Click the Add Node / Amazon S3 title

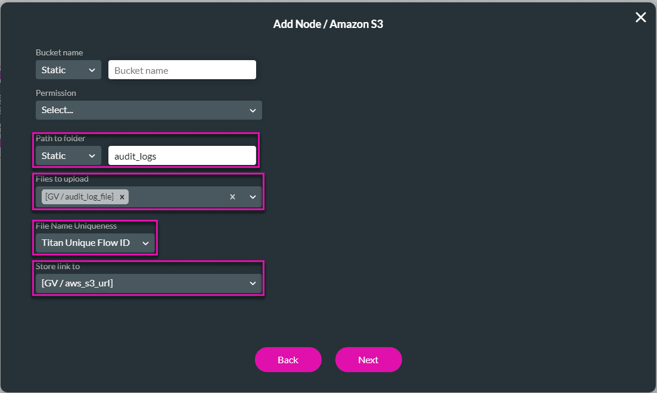(x=328, y=24)
